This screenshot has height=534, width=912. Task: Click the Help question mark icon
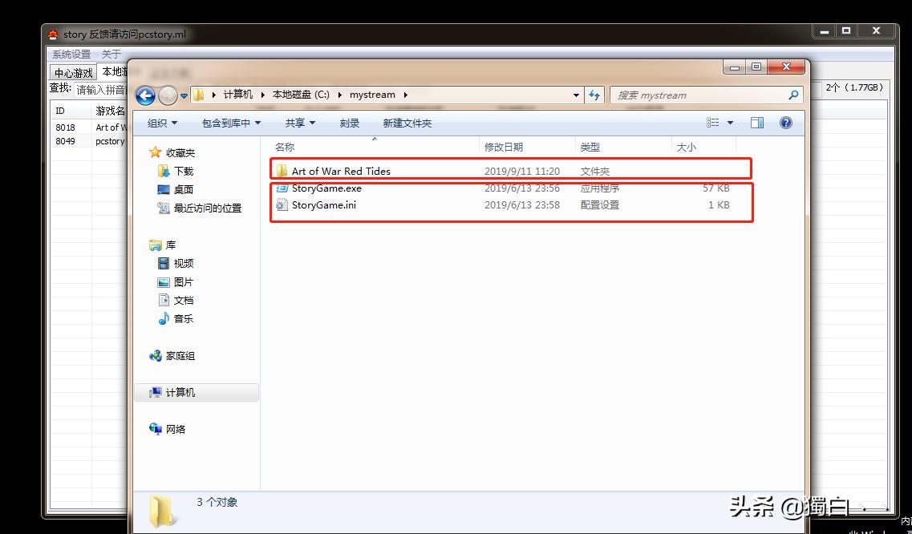pos(785,122)
